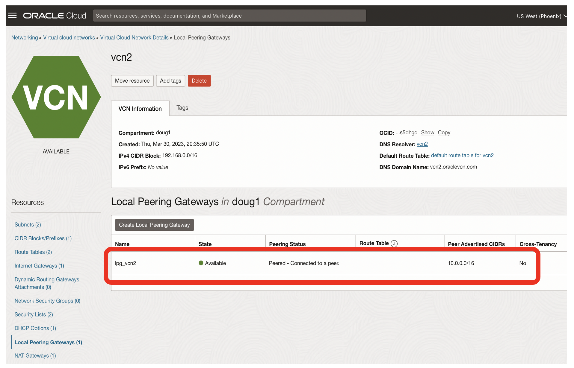574x368 pixels.
Task: Click the State column header
Action: pos(205,244)
